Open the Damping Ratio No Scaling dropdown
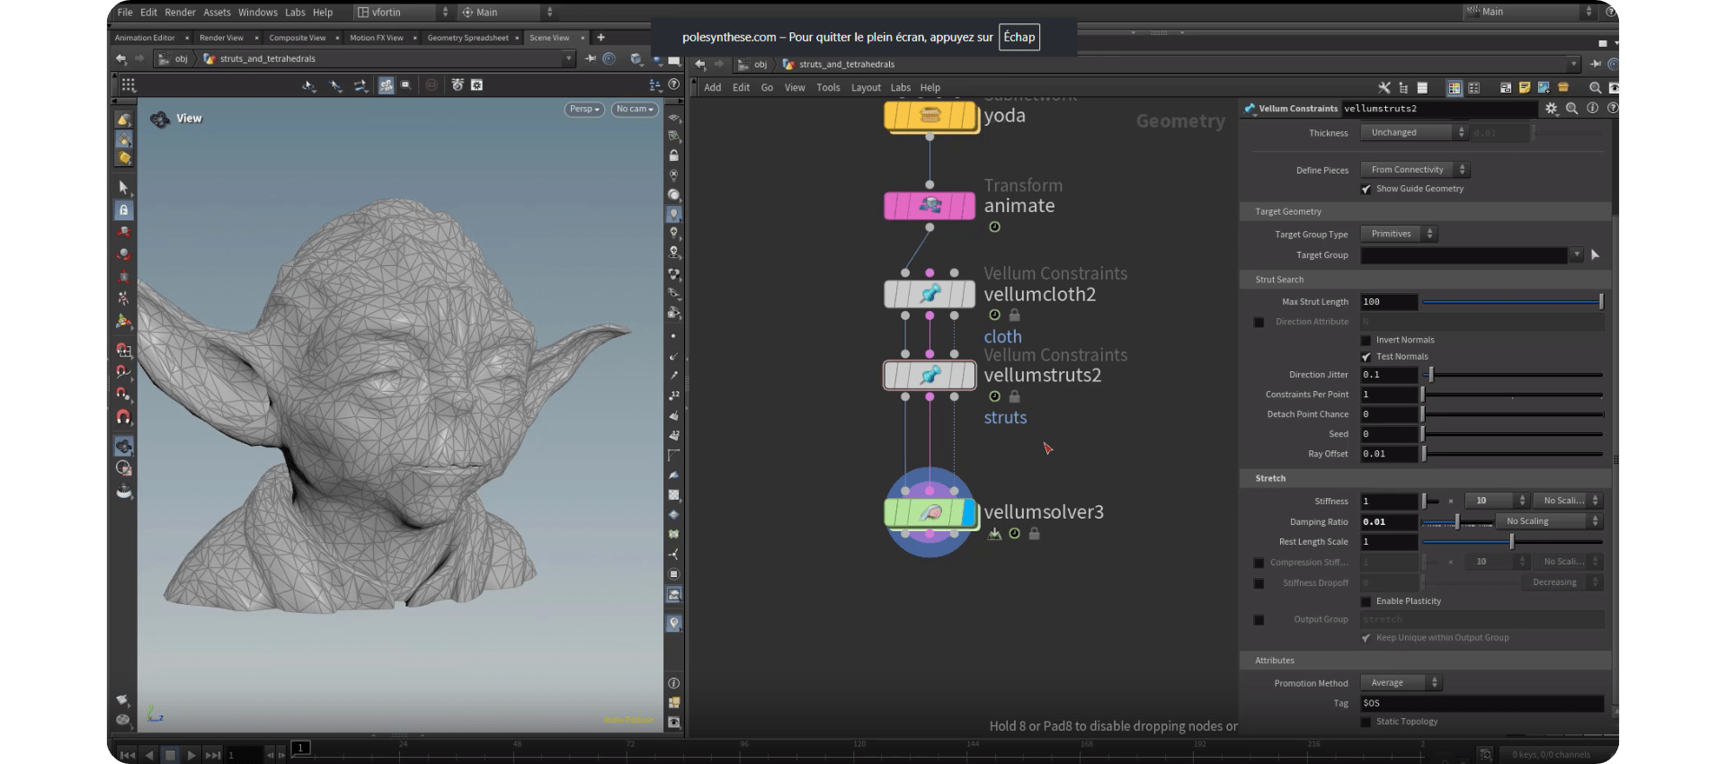 [1549, 521]
